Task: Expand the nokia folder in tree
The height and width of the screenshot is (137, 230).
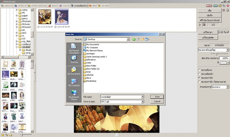Action: [17, 10]
